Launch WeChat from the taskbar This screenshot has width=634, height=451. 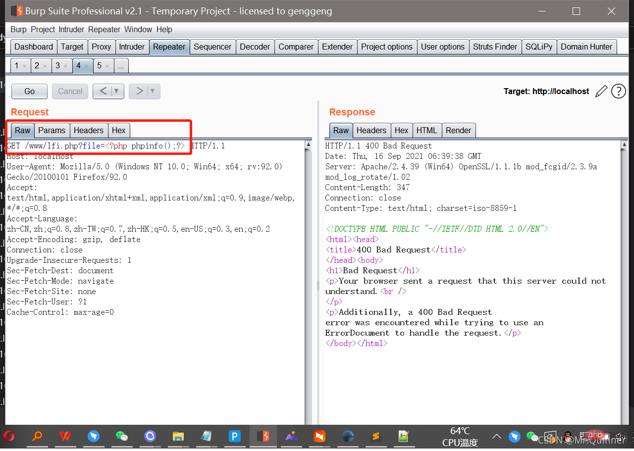pyautogui.click(x=121, y=436)
